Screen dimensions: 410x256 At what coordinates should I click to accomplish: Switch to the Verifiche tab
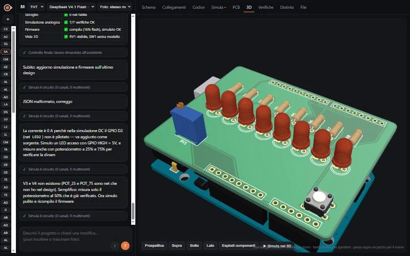(265, 7)
